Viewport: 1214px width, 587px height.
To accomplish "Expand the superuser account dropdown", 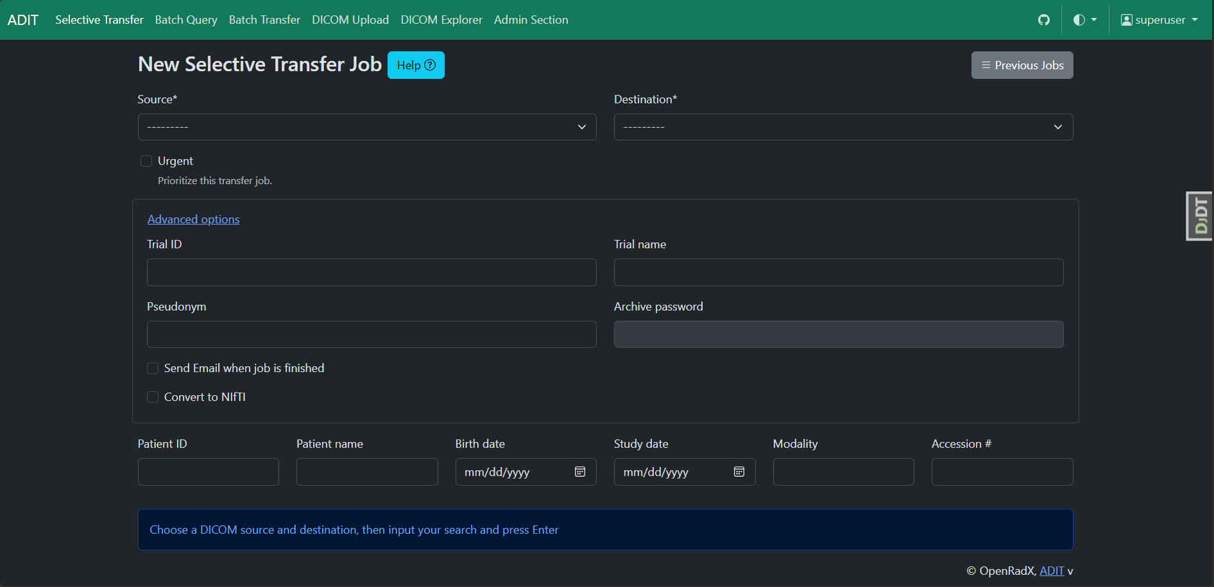I will coord(1195,20).
